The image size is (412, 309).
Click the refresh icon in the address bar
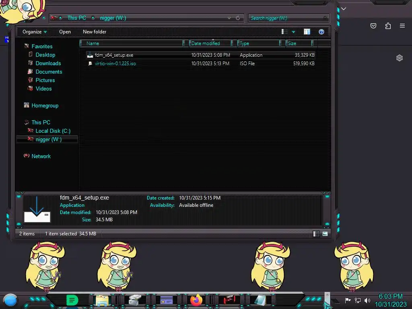pos(238,18)
